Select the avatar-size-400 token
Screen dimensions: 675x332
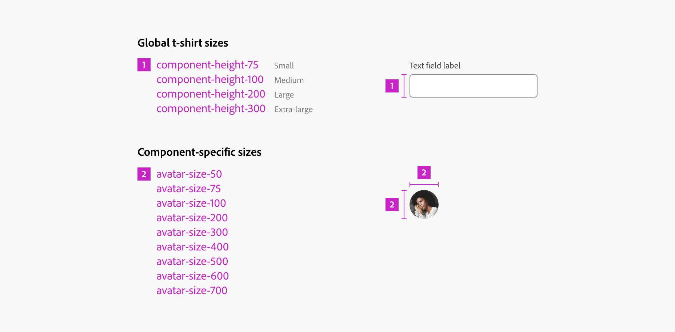pos(192,247)
